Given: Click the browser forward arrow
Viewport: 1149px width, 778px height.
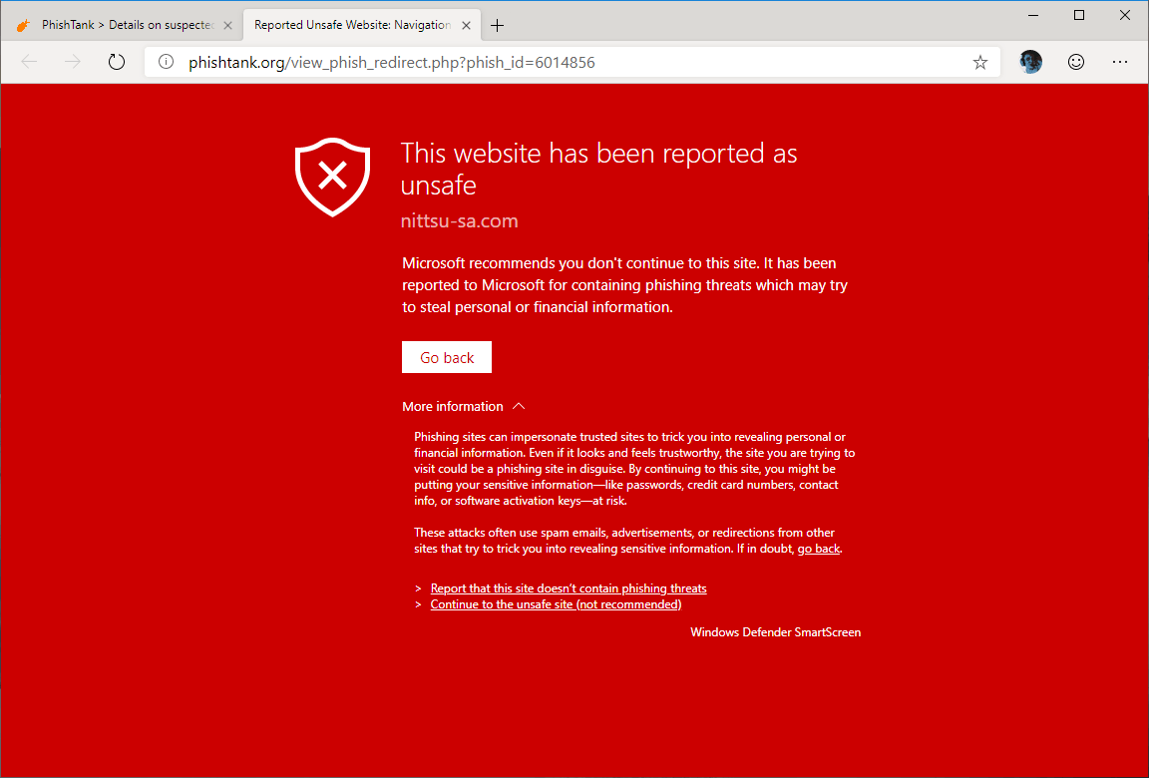Looking at the screenshot, I should tap(73, 62).
